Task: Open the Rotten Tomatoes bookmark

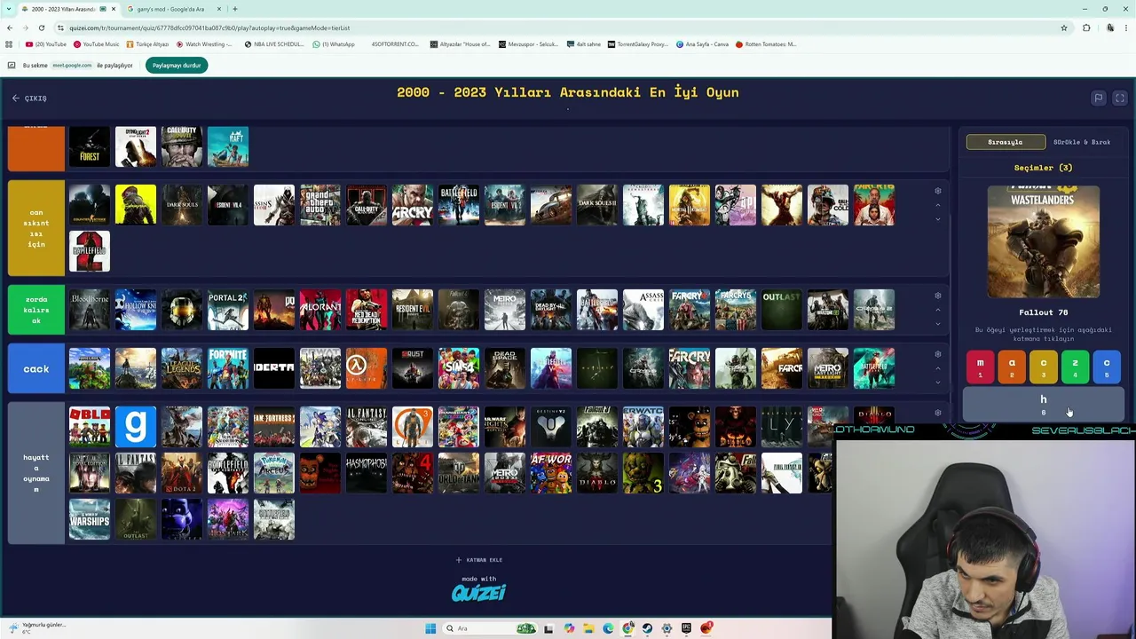Action: [766, 44]
